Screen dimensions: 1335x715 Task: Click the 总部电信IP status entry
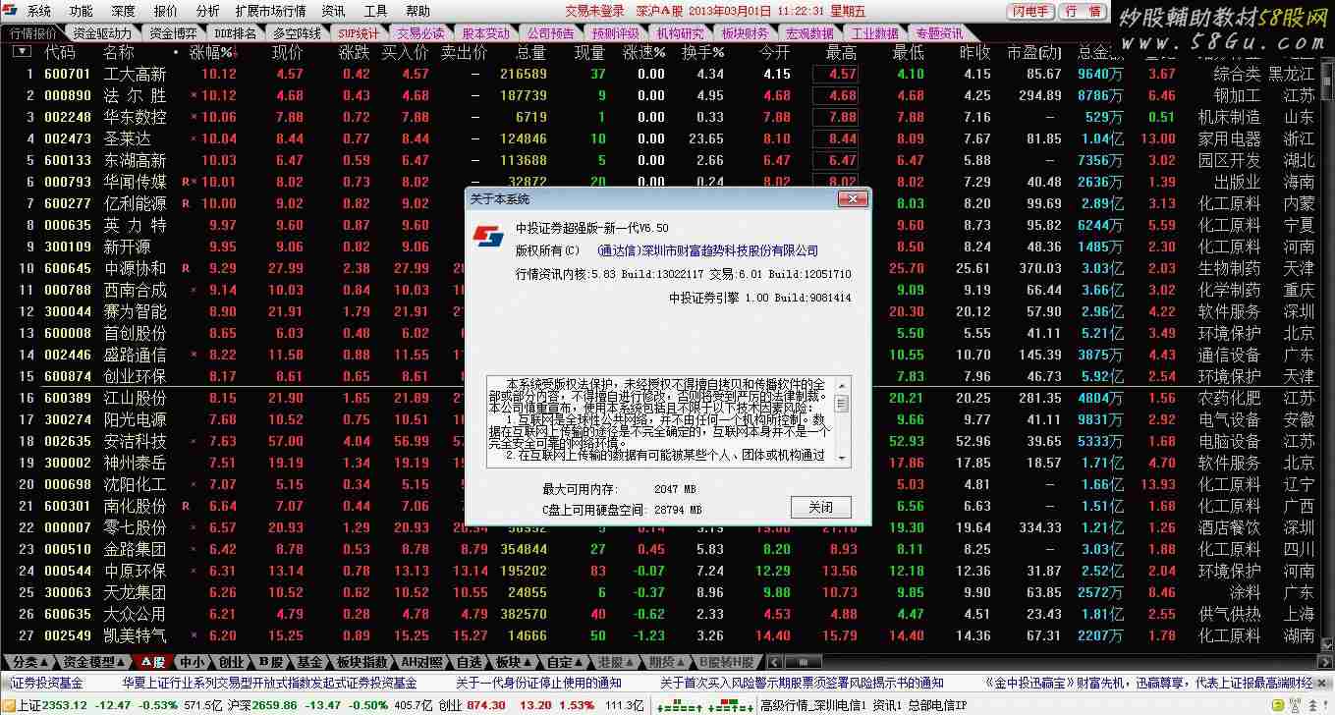pyautogui.click(x=936, y=705)
